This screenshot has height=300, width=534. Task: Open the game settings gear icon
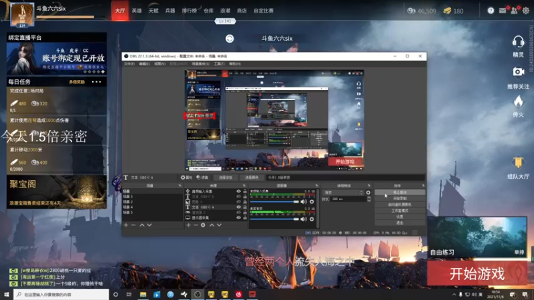[x=526, y=11]
